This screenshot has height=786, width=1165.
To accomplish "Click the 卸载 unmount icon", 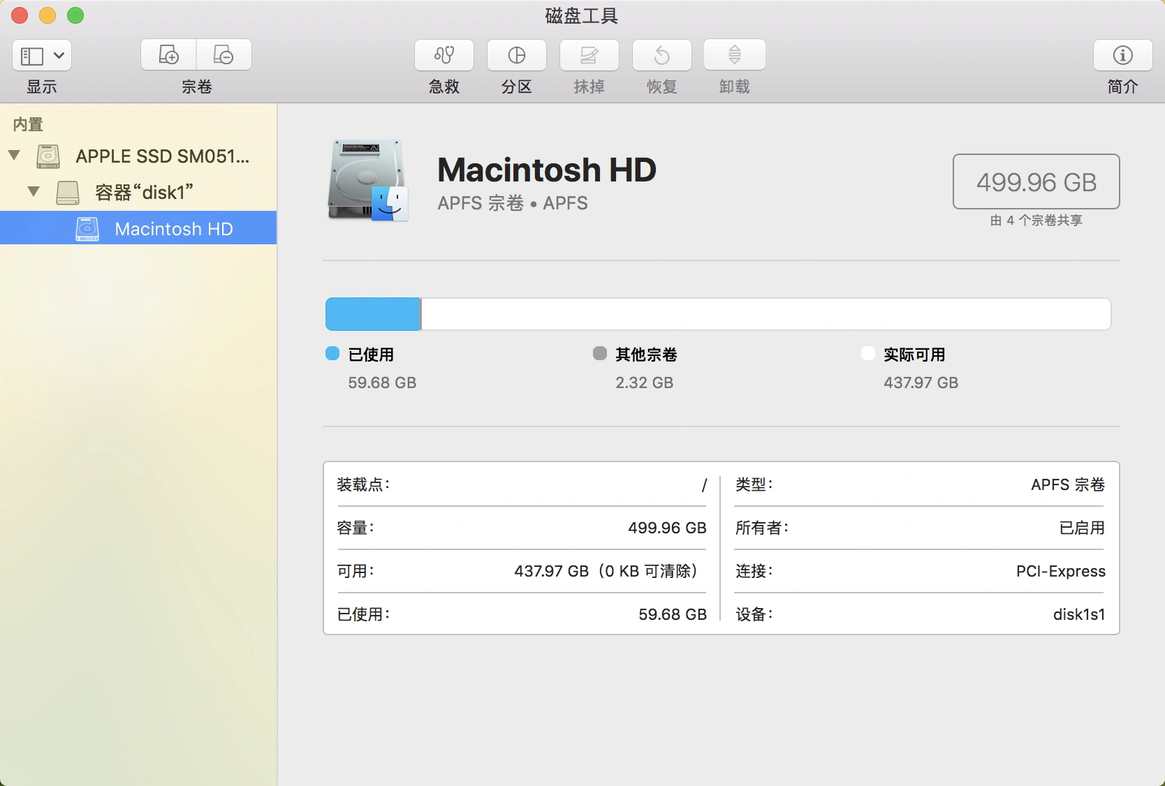I will tap(735, 54).
